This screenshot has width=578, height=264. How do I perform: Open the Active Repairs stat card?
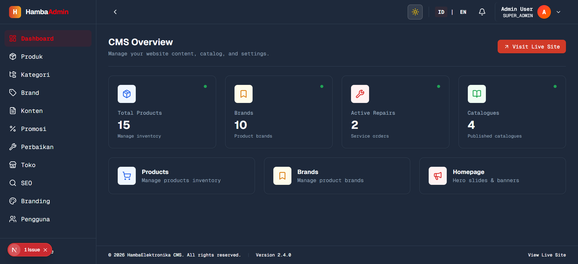click(396, 112)
